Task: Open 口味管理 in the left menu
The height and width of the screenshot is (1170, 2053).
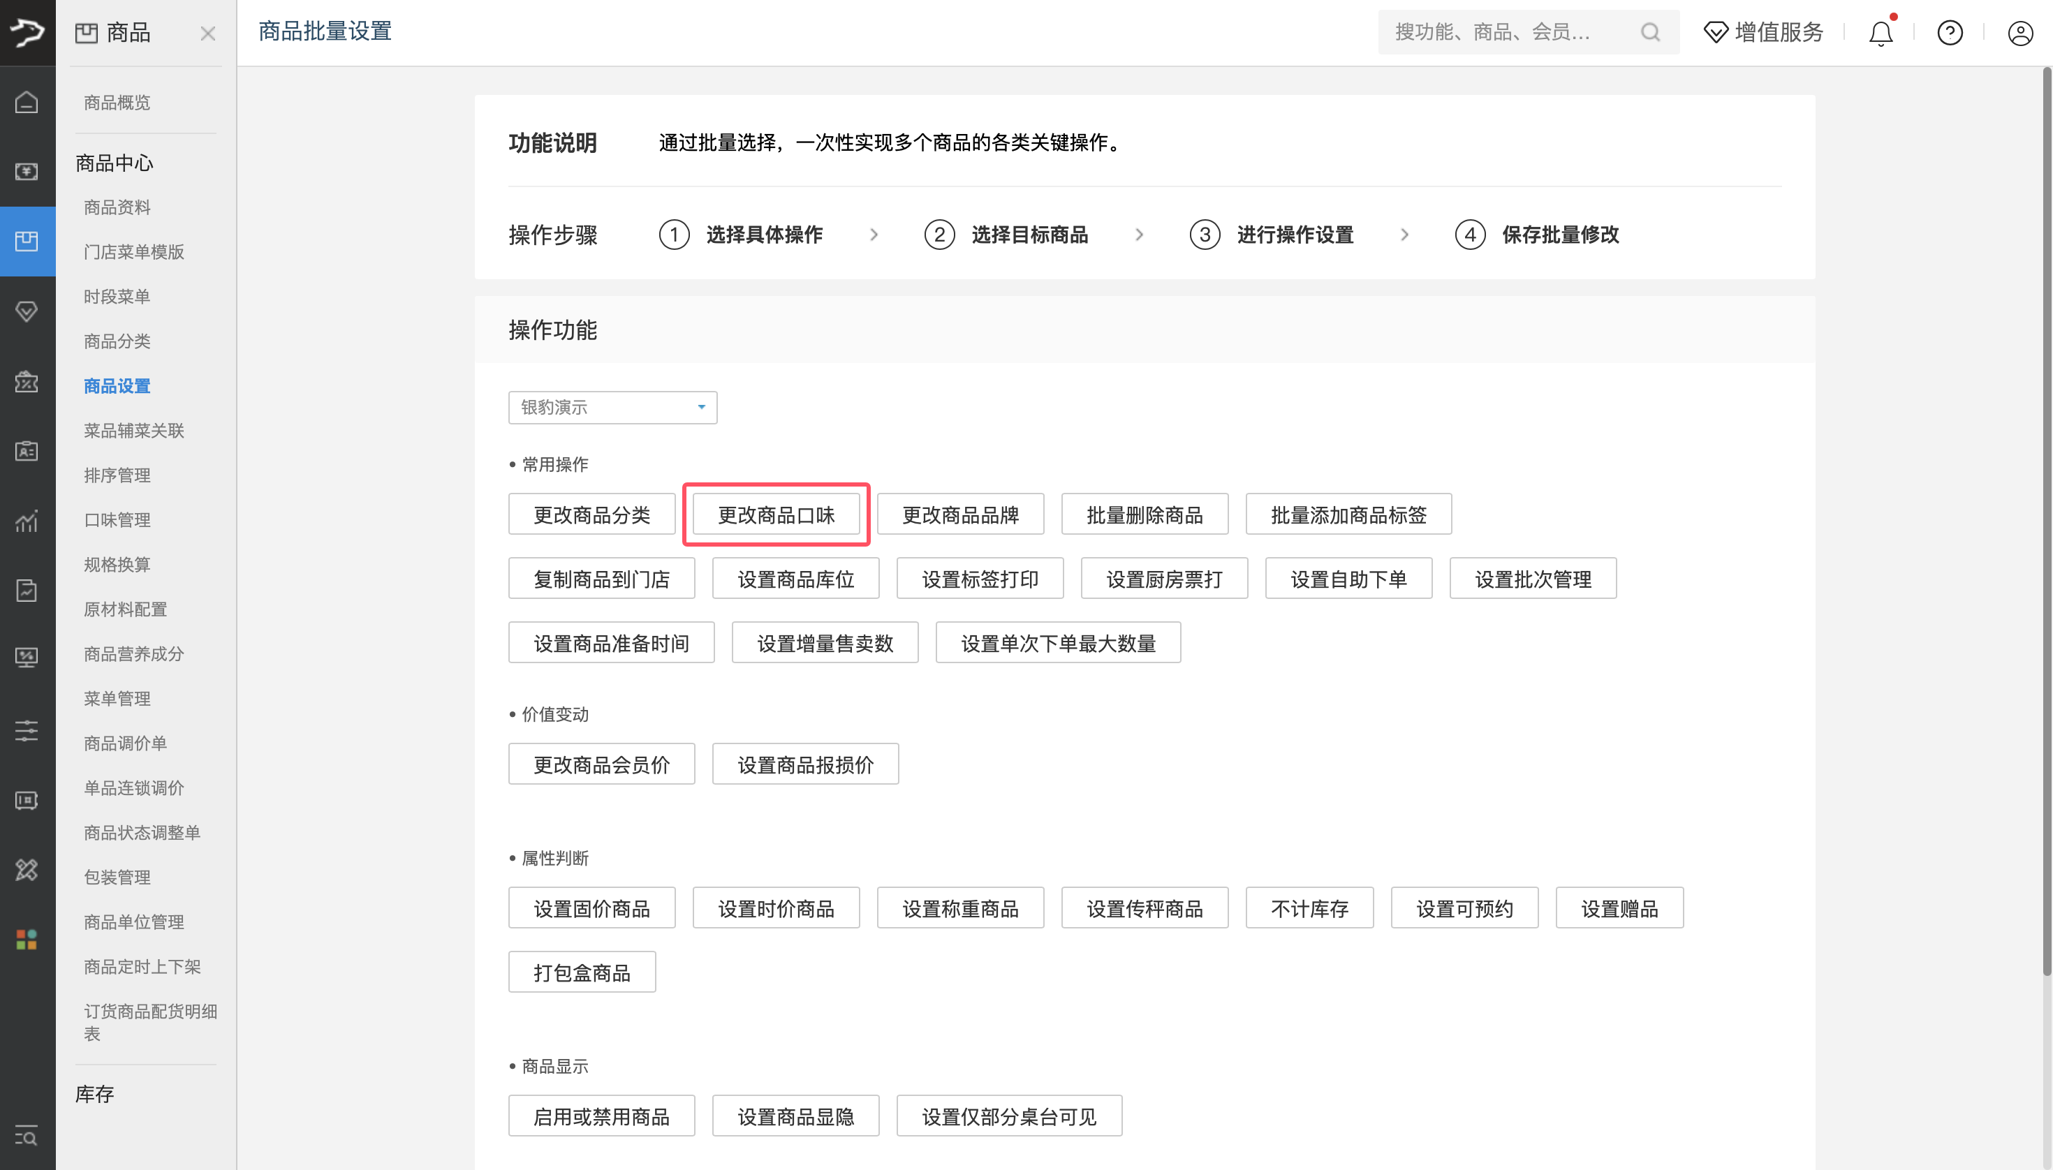Action: pyautogui.click(x=117, y=519)
